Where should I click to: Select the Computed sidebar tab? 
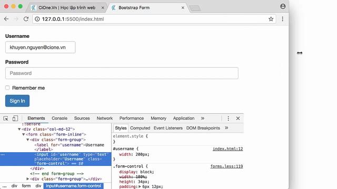(x=140, y=128)
